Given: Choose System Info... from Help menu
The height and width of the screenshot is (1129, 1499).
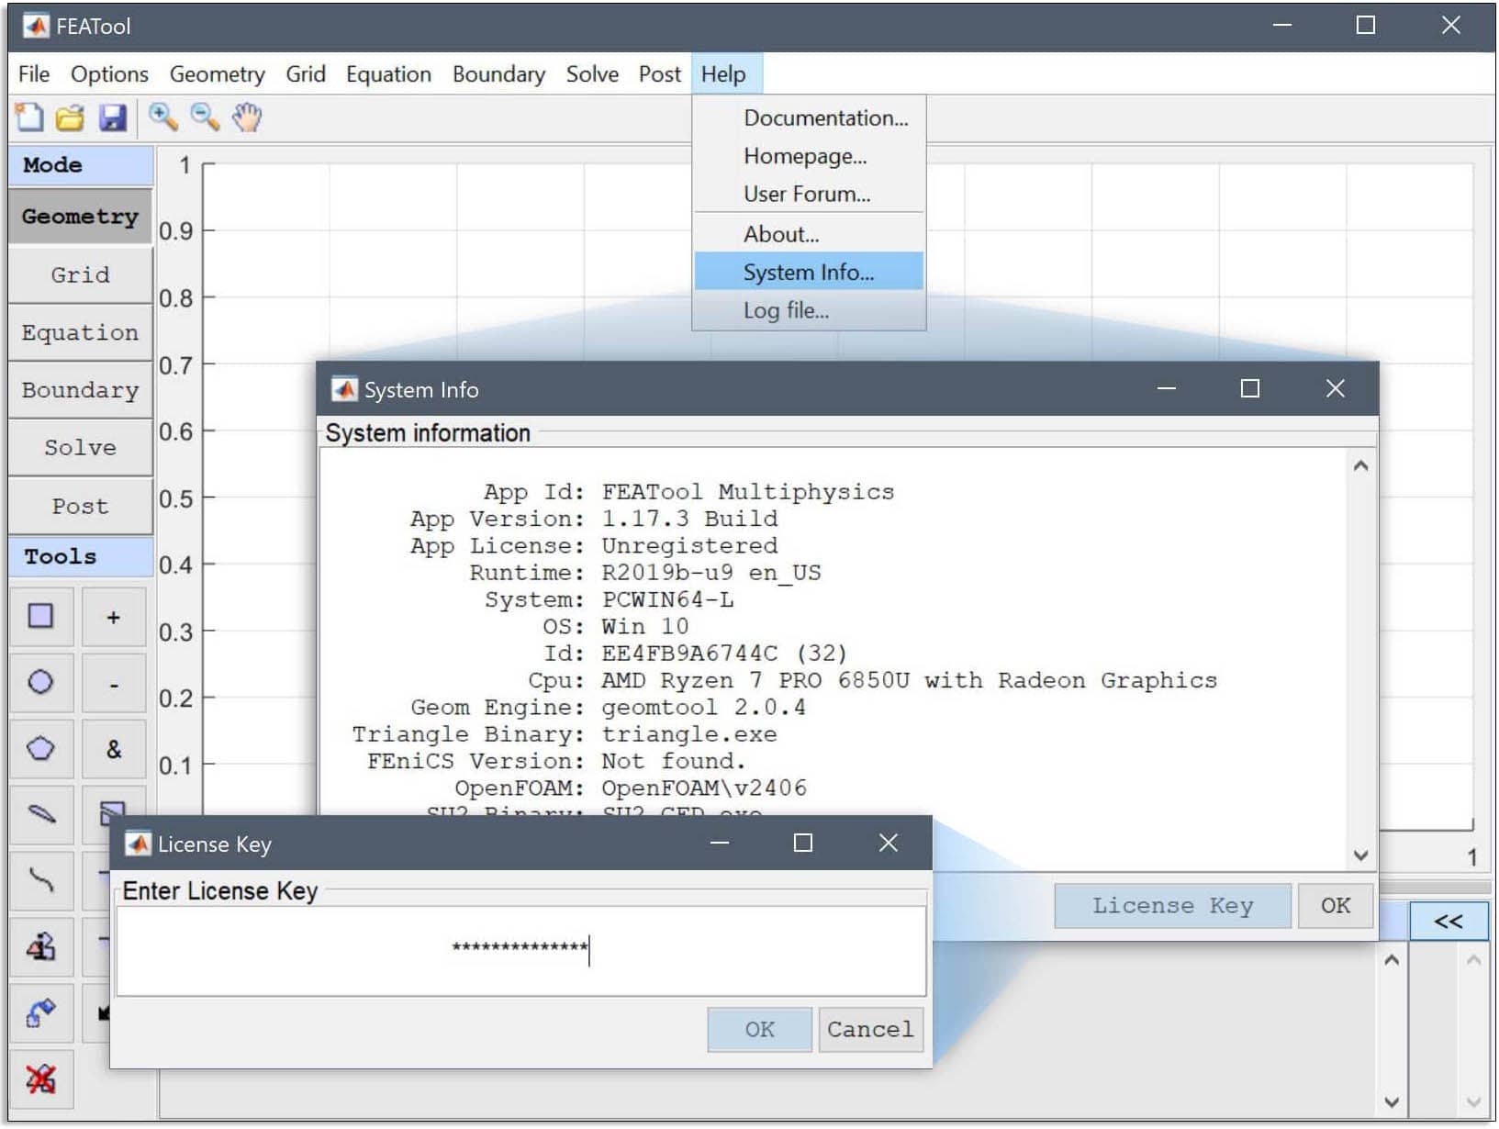Looking at the screenshot, I should (x=809, y=273).
